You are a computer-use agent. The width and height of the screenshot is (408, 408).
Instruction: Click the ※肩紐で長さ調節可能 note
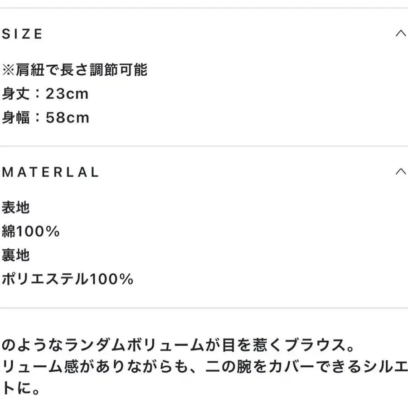[75, 70]
